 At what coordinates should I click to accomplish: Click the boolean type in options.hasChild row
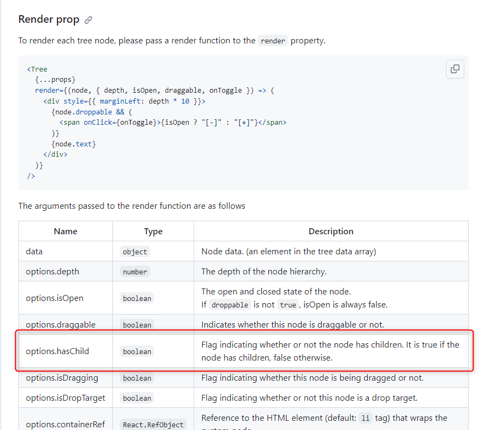point(137,351)
